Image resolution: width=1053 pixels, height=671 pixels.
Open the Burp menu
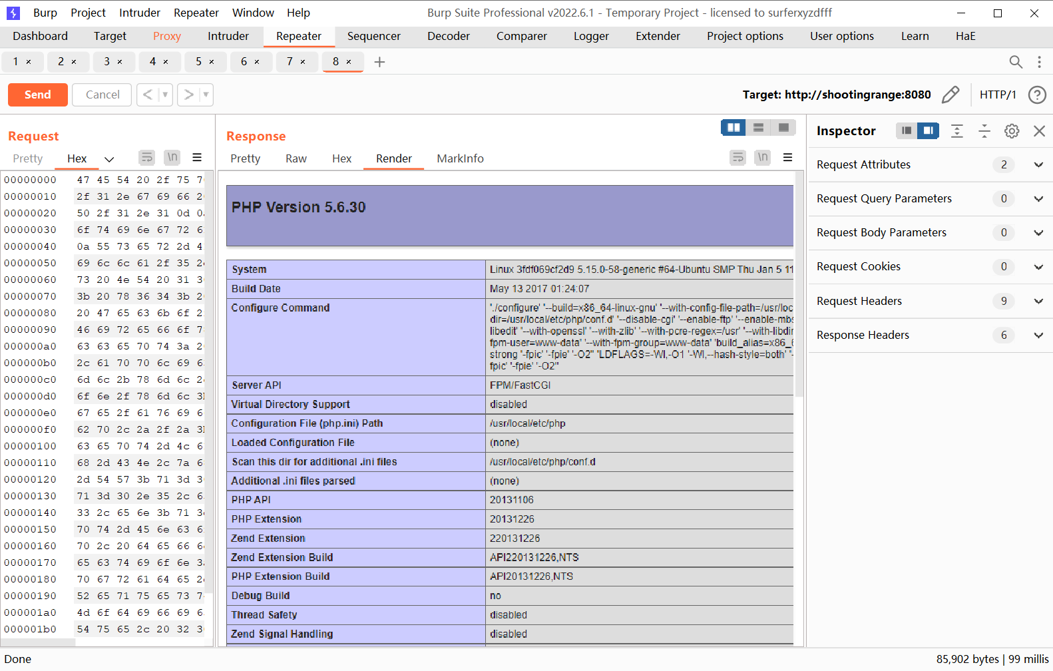pyautogui.click(x=45, y=13)
